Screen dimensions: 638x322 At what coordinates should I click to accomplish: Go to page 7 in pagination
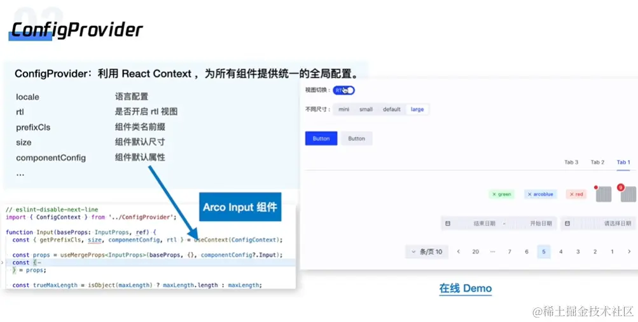pos(510,252)
